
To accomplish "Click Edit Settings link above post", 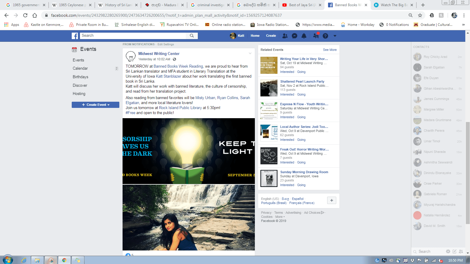I will (166, 44).
